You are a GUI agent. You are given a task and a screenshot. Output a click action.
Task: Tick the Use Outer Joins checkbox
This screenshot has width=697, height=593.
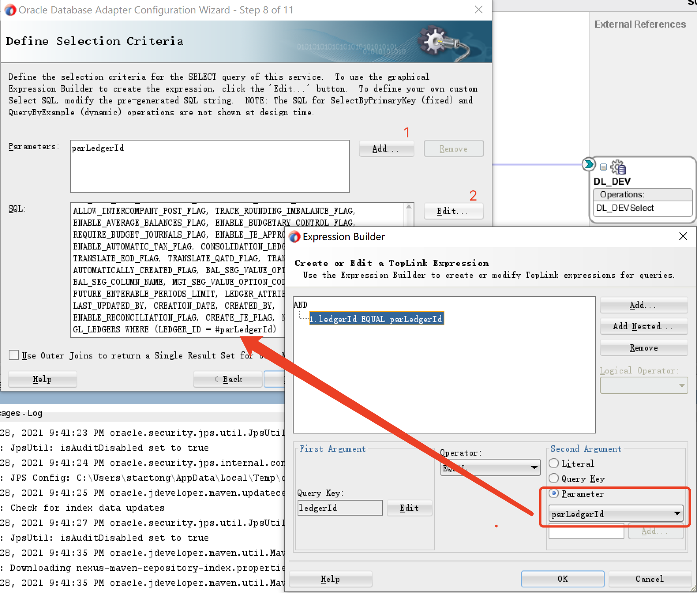point(14,355)
